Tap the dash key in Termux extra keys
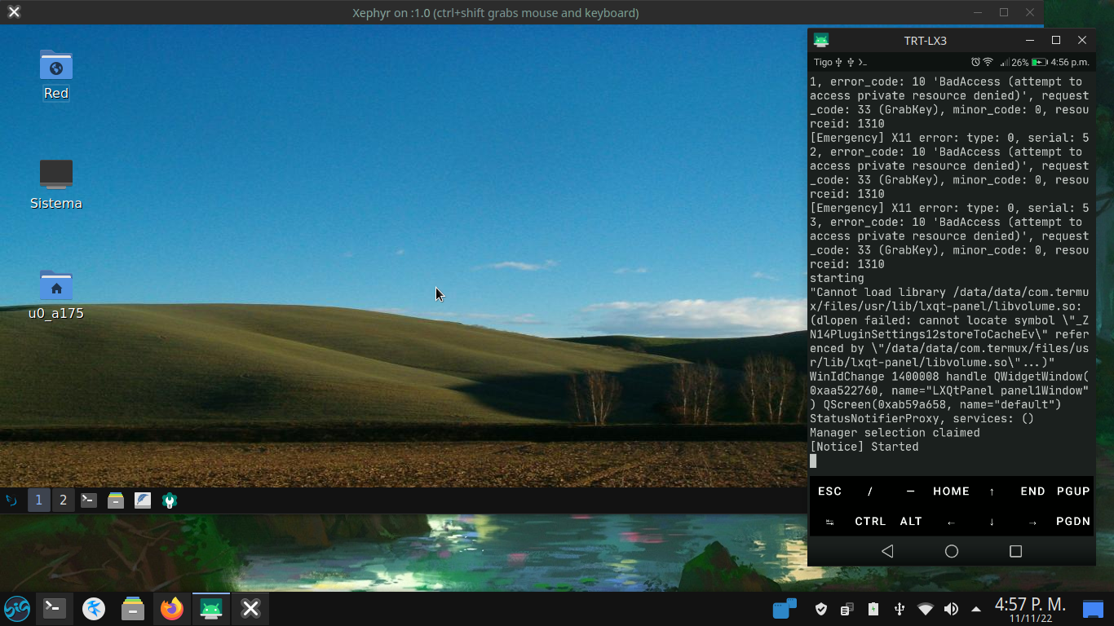This screenshot has width=1114, height=626. [x=911, y=492]
